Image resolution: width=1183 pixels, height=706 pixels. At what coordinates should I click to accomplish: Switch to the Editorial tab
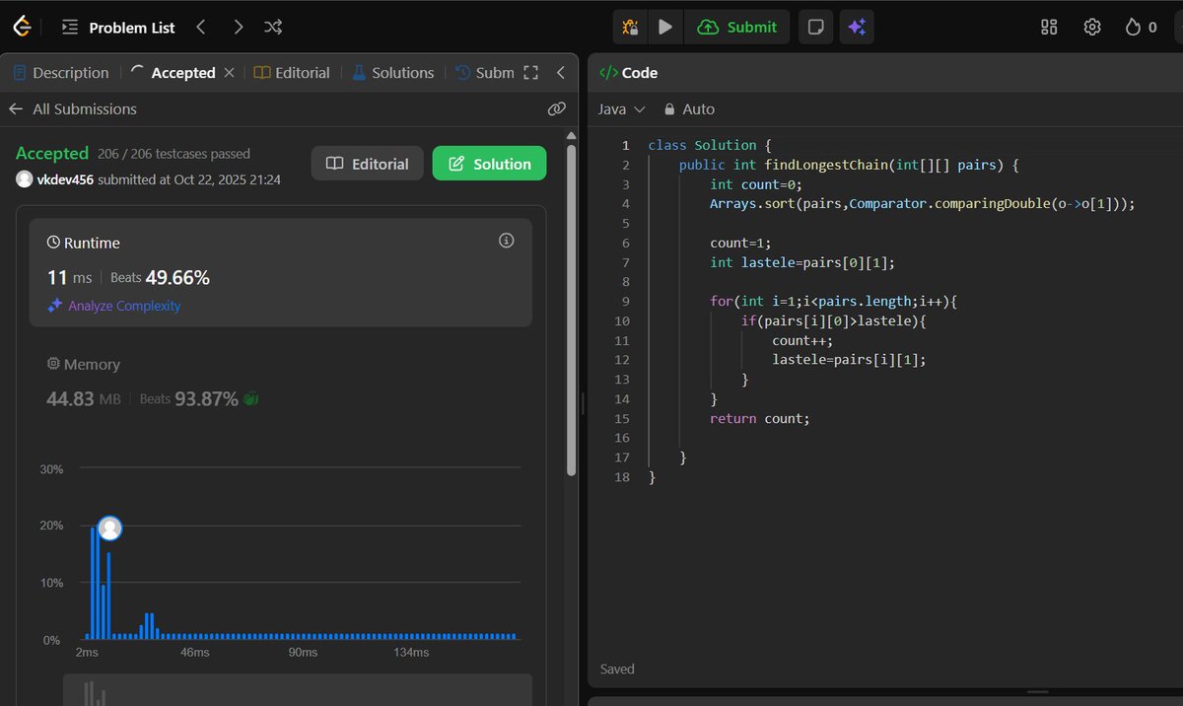[292, 73]
